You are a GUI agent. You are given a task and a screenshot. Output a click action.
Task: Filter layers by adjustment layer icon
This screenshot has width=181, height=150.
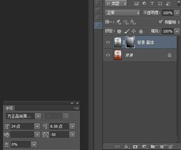[x=144, y=3]
